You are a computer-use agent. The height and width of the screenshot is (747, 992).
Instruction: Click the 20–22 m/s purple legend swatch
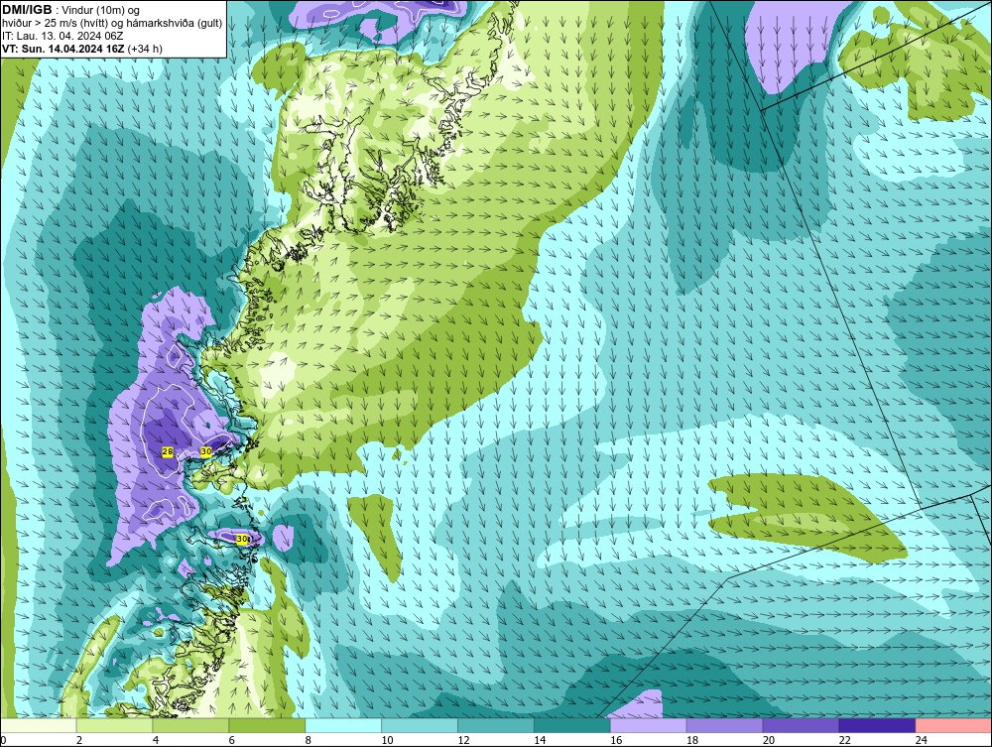point(801,726)
